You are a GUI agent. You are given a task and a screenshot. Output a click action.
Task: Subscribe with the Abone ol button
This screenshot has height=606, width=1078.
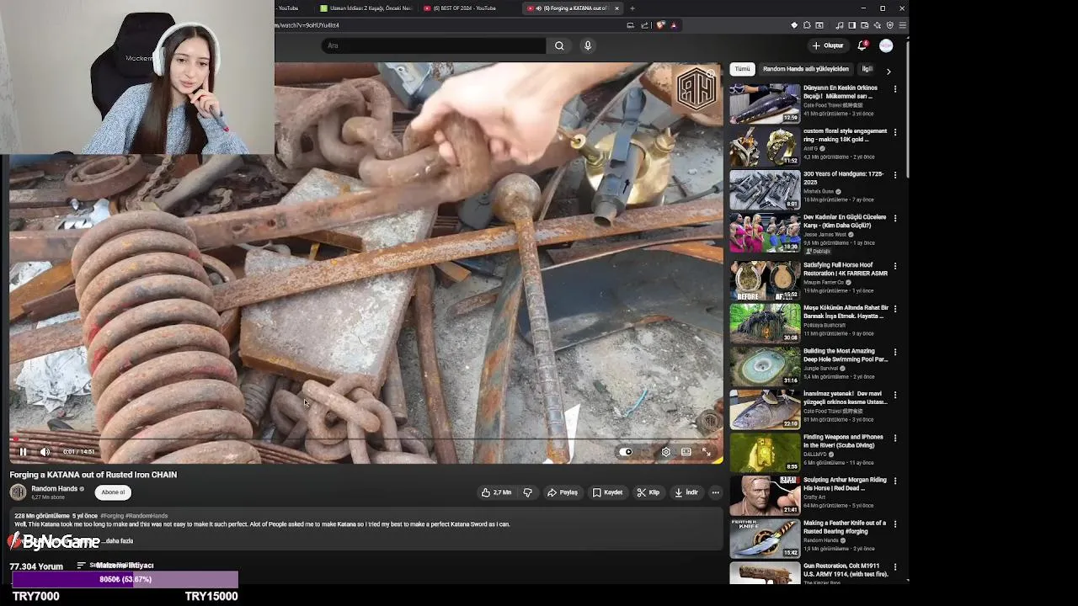(x=113, y=492)
